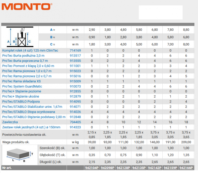Open article number 942159P link

coord(170,168)
